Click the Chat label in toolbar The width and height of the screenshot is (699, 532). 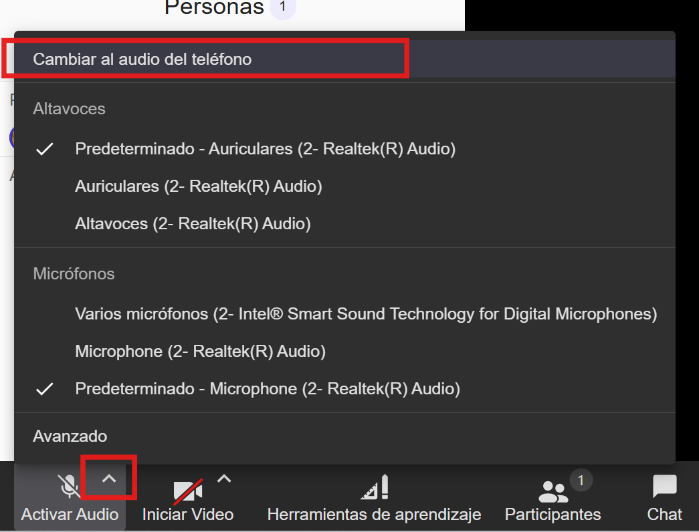pos(665,515)
